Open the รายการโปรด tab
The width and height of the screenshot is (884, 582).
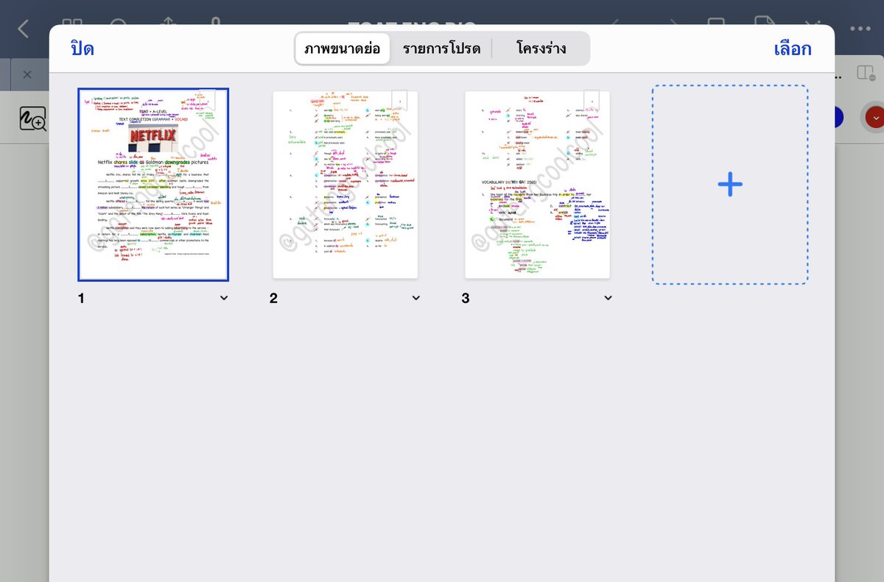tap(441, 49)
